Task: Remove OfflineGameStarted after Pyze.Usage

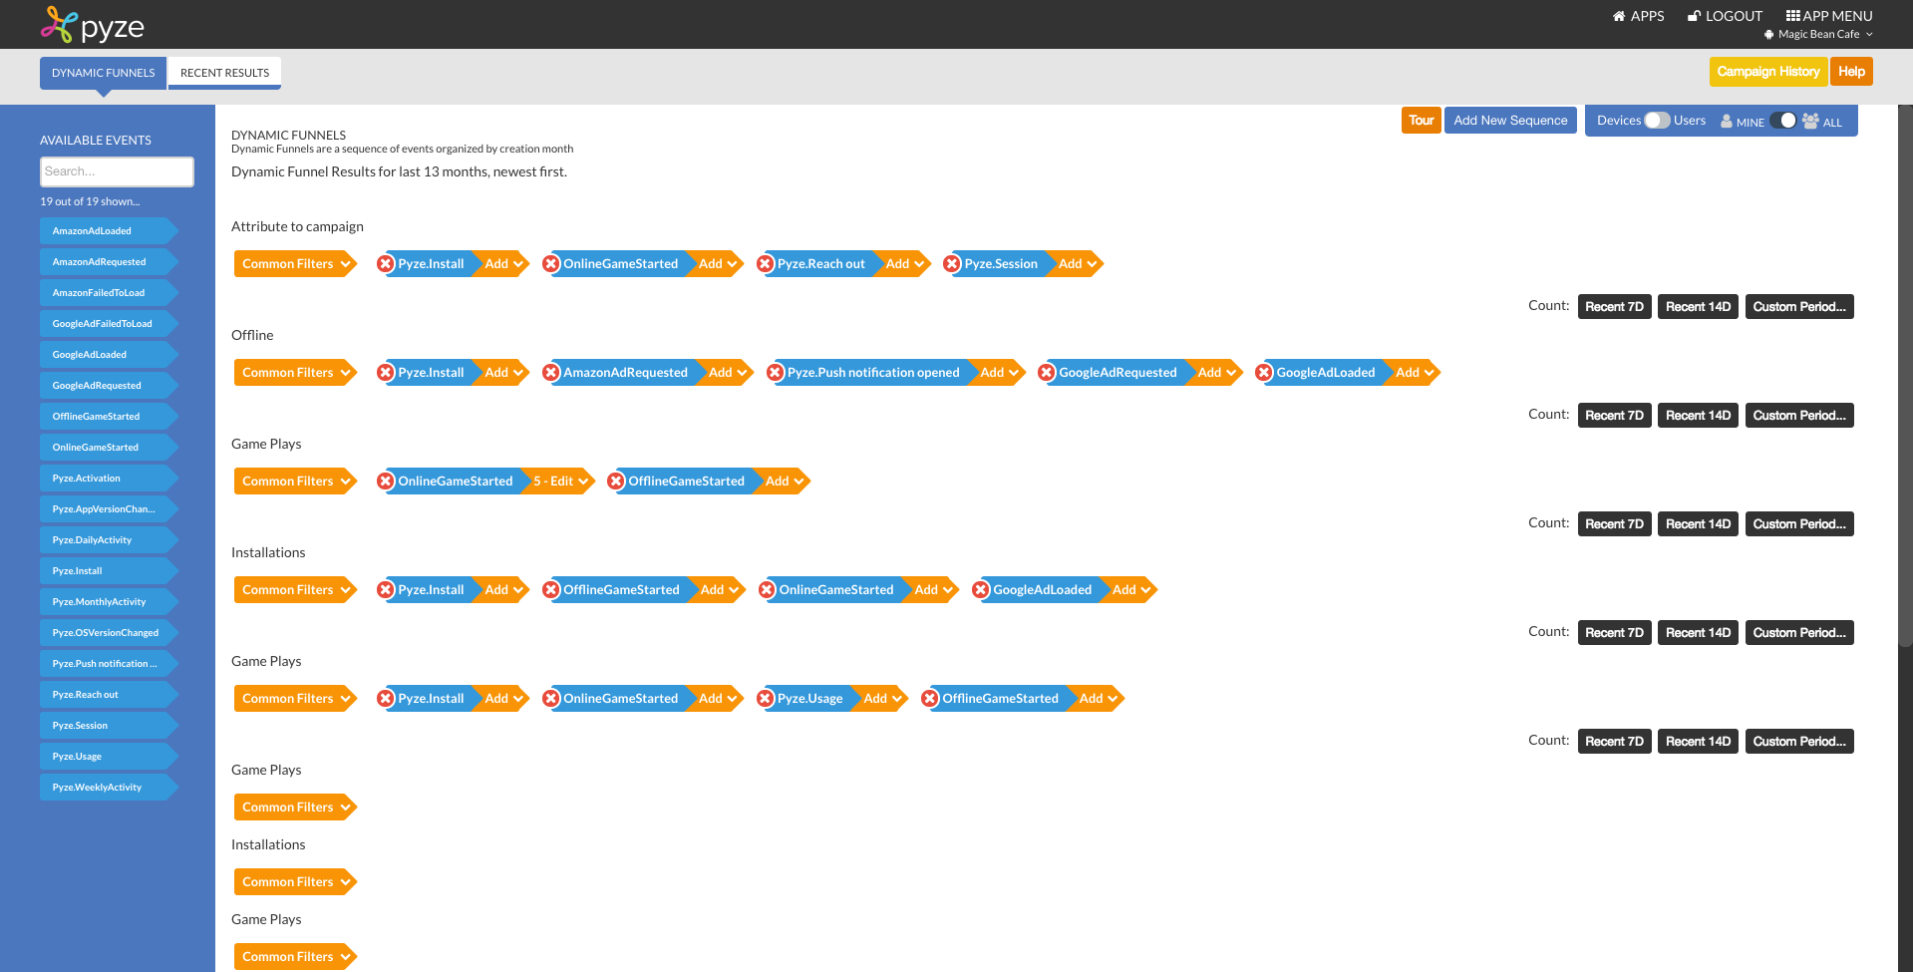Action: click(x=930, y=699)
